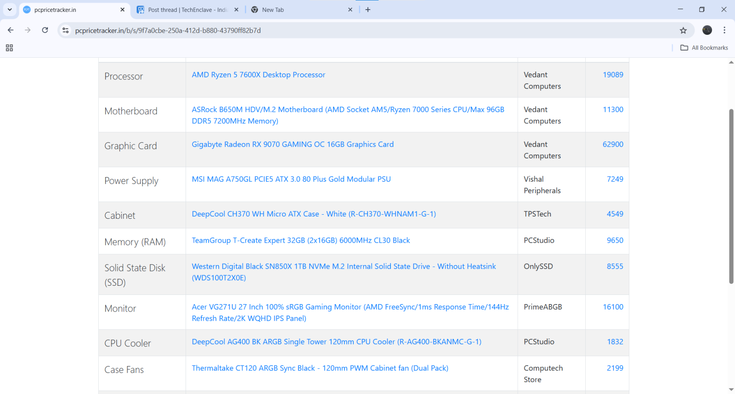Screen dimensions: 735x394
Task: Select the Solid State Disk (SSD) label
Action: pyautogui.click(x=135, y=275)
